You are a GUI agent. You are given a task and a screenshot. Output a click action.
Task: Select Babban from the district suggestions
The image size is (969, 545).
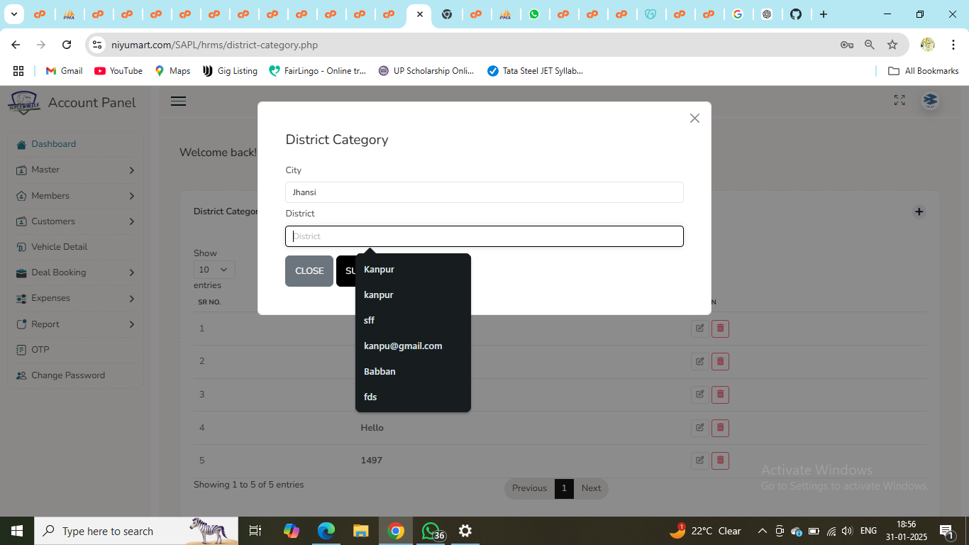(x=380, y=372)
